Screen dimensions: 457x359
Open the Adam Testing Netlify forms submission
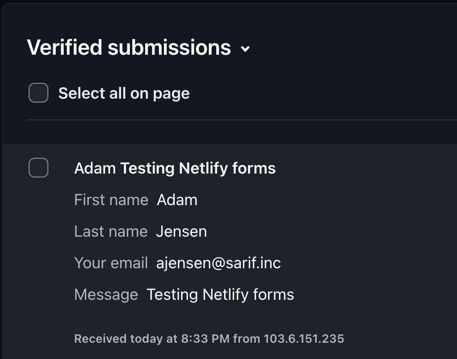pyautogui.click(x=175, y=168)
